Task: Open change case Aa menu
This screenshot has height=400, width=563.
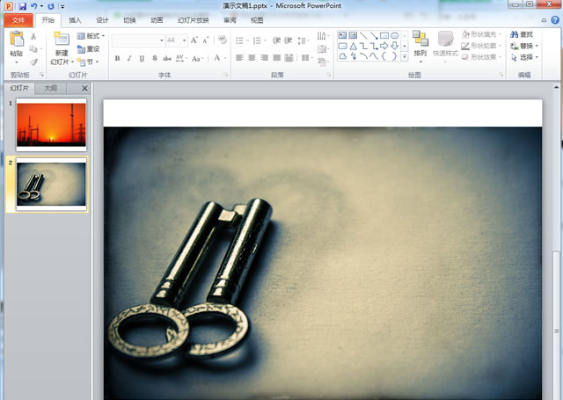Action: point(197,58)
